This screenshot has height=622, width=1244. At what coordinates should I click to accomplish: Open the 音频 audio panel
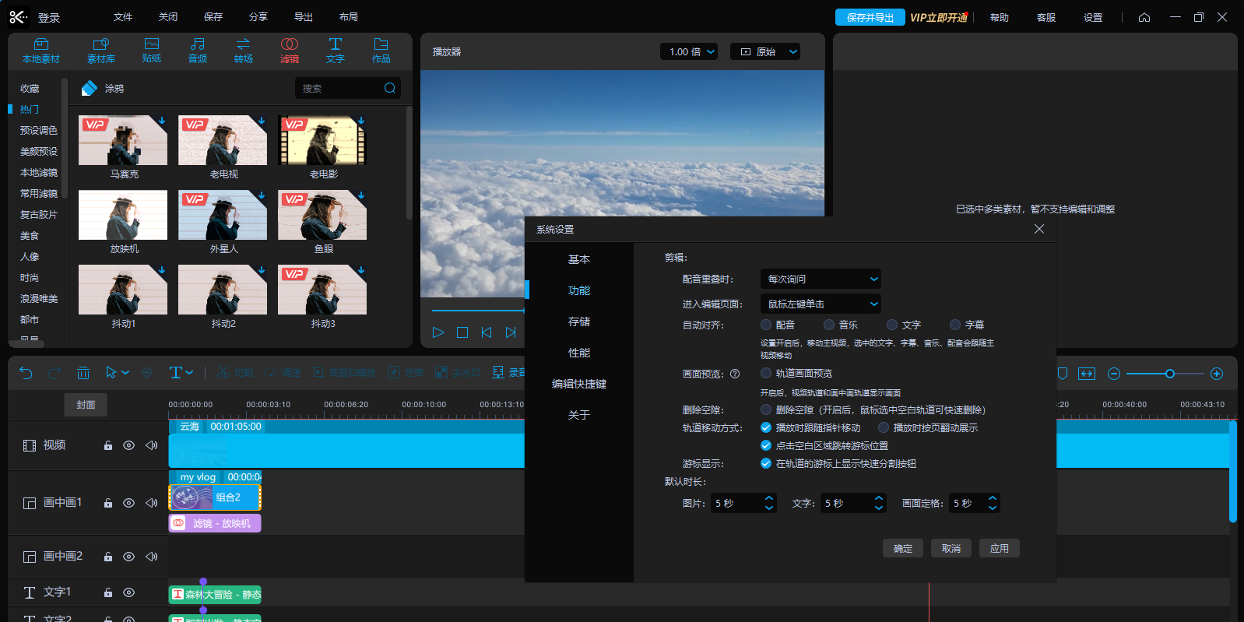tap(198, 51)
